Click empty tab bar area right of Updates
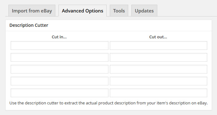Image resolution: width=217 pixels, height=115 pixels. pos(187,11)
